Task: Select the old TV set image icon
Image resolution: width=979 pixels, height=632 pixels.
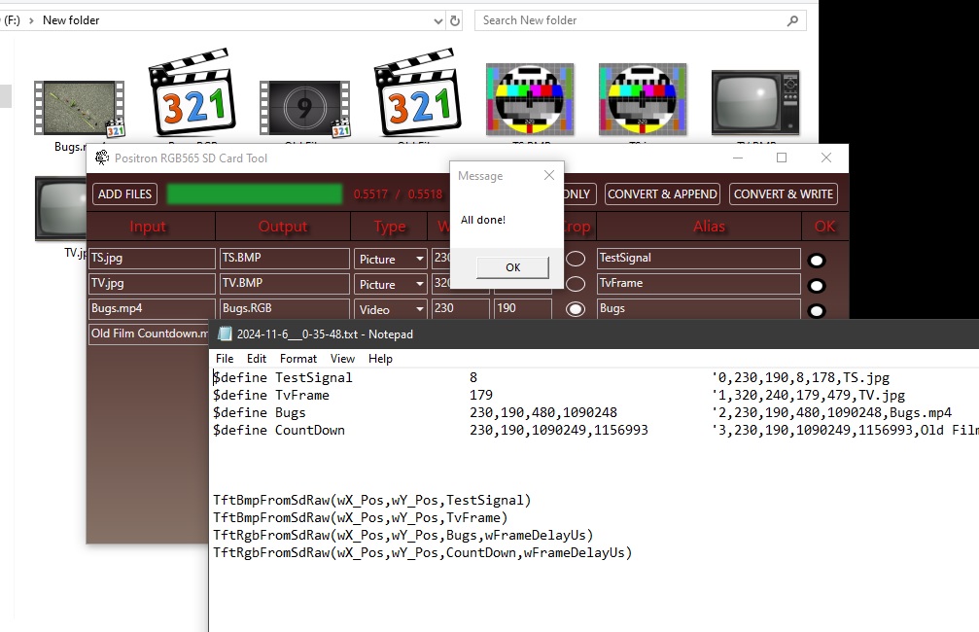Action: tap(754, 102)
